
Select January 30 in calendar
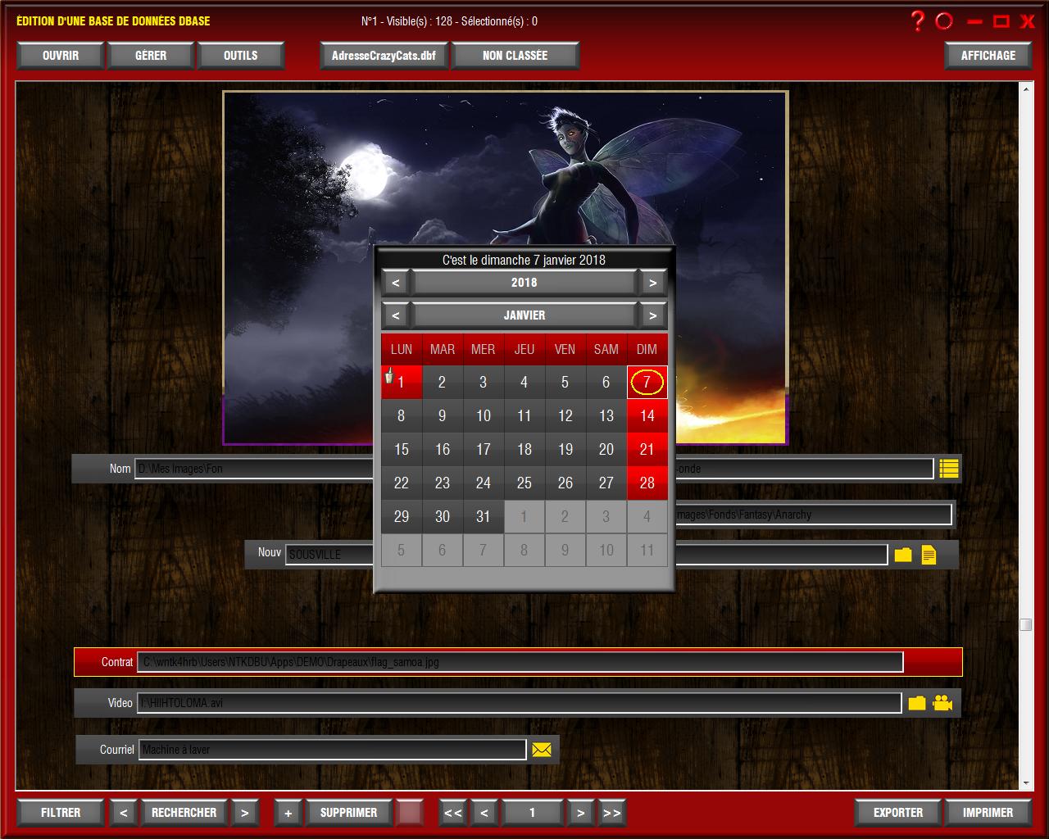click(443, 517)
